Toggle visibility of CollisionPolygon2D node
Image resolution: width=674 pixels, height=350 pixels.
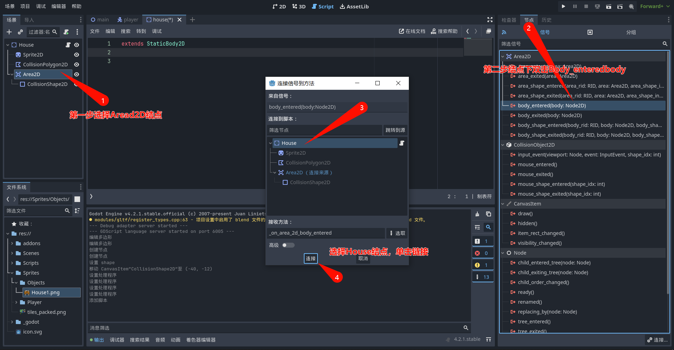coord(77,65)
